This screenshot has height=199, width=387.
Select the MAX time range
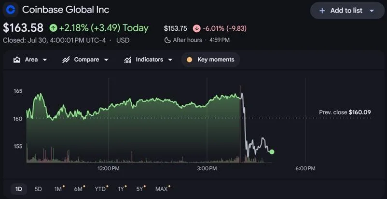point(163,189)
